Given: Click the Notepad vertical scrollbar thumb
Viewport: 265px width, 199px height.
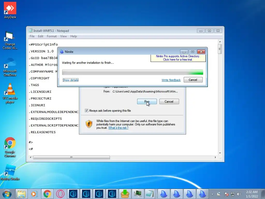Looking at the screenshot, I should [x=220, y=49].
